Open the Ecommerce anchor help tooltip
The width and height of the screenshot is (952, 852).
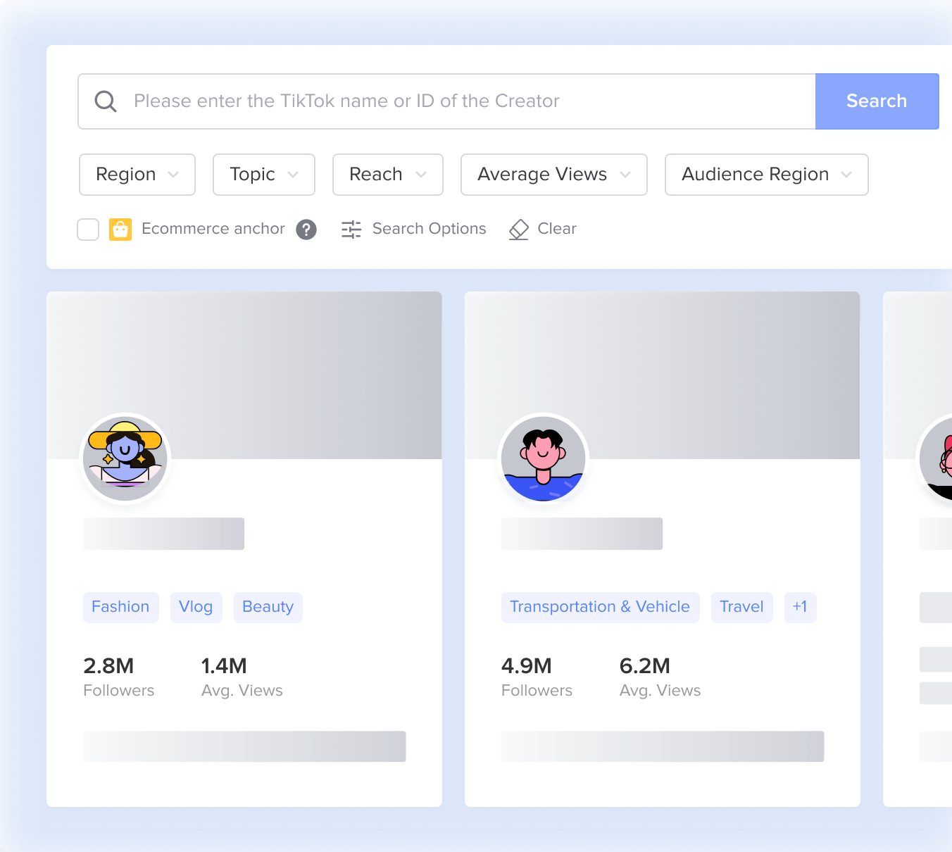coord(306,230)
